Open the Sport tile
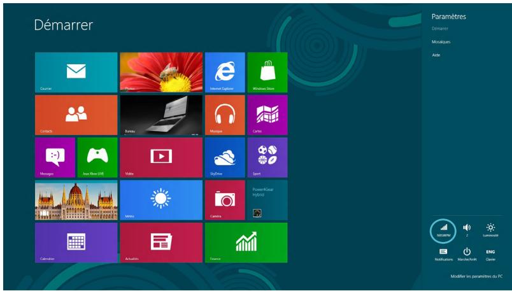This screenshot has width=512, height=291. pyautogui.click(x=267, y=157)
